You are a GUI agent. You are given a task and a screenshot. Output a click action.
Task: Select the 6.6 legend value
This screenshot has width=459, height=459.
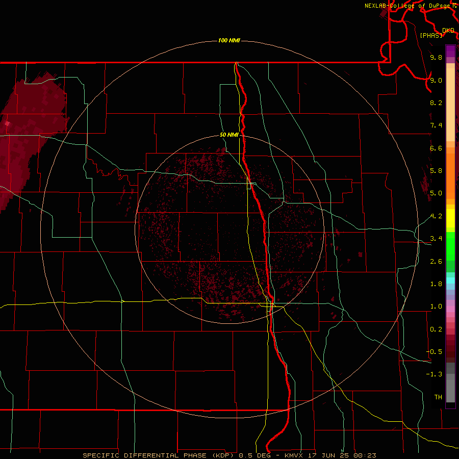(436, 148)
